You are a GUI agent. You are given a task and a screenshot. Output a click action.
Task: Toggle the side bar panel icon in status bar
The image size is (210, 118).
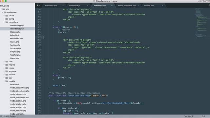coord(1,116)
